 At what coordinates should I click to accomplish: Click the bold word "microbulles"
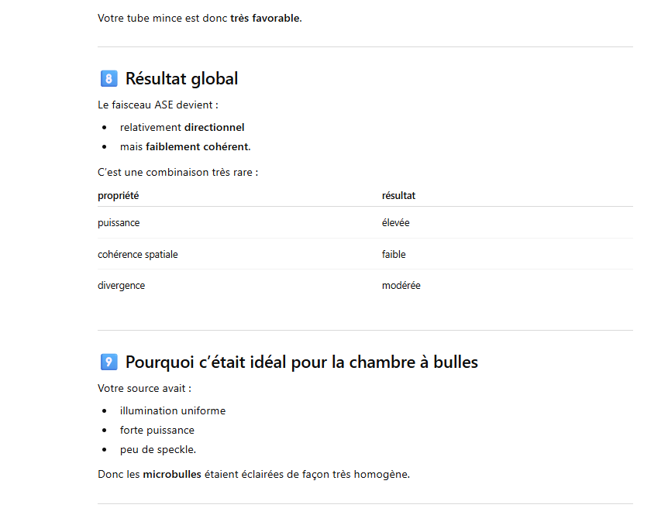click(x=171, y=474)
